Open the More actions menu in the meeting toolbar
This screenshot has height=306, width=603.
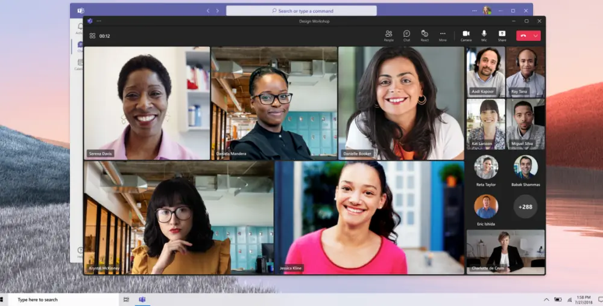click(x=443, y=35)
